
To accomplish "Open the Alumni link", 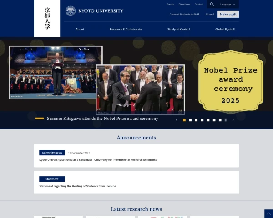I will click(x=209, y=15).
